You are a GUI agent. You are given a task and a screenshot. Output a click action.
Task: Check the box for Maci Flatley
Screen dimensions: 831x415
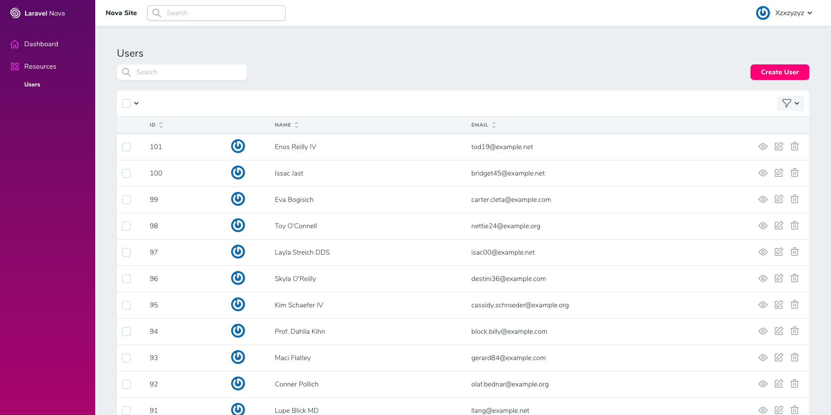coord(126,358)
